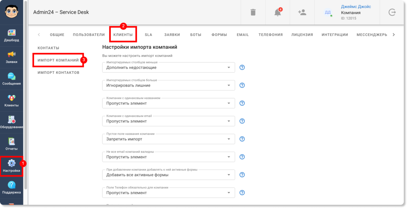Open help for Поле Телефон обязательно
The height and width of the screenshot is (208, 407).
coord(242,193)
